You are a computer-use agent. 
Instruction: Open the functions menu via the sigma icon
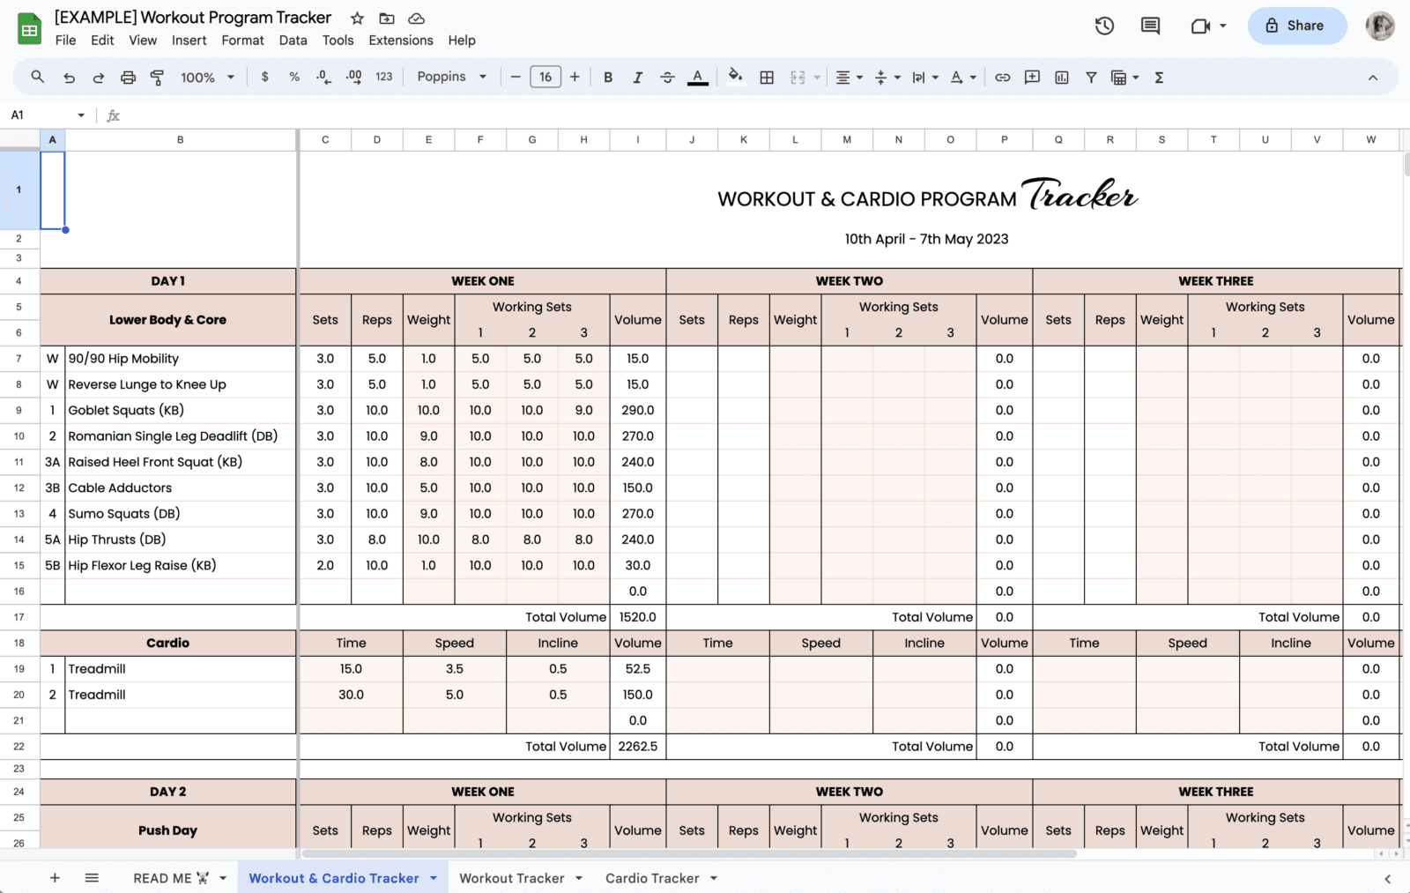[1159, 78]
